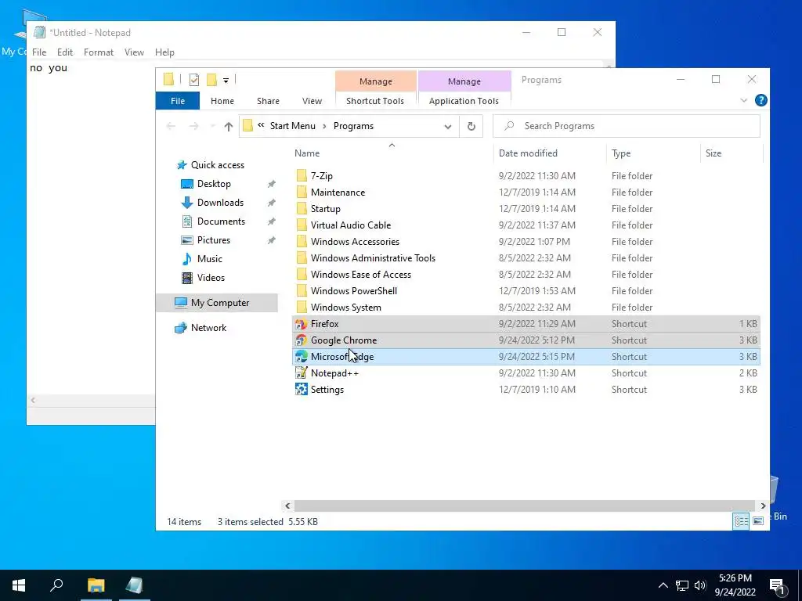Go up one folder level arrow
The width and height of the screenshot is (802, 601).
228,126
